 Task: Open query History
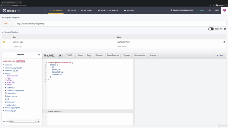(x=80, y=55)
